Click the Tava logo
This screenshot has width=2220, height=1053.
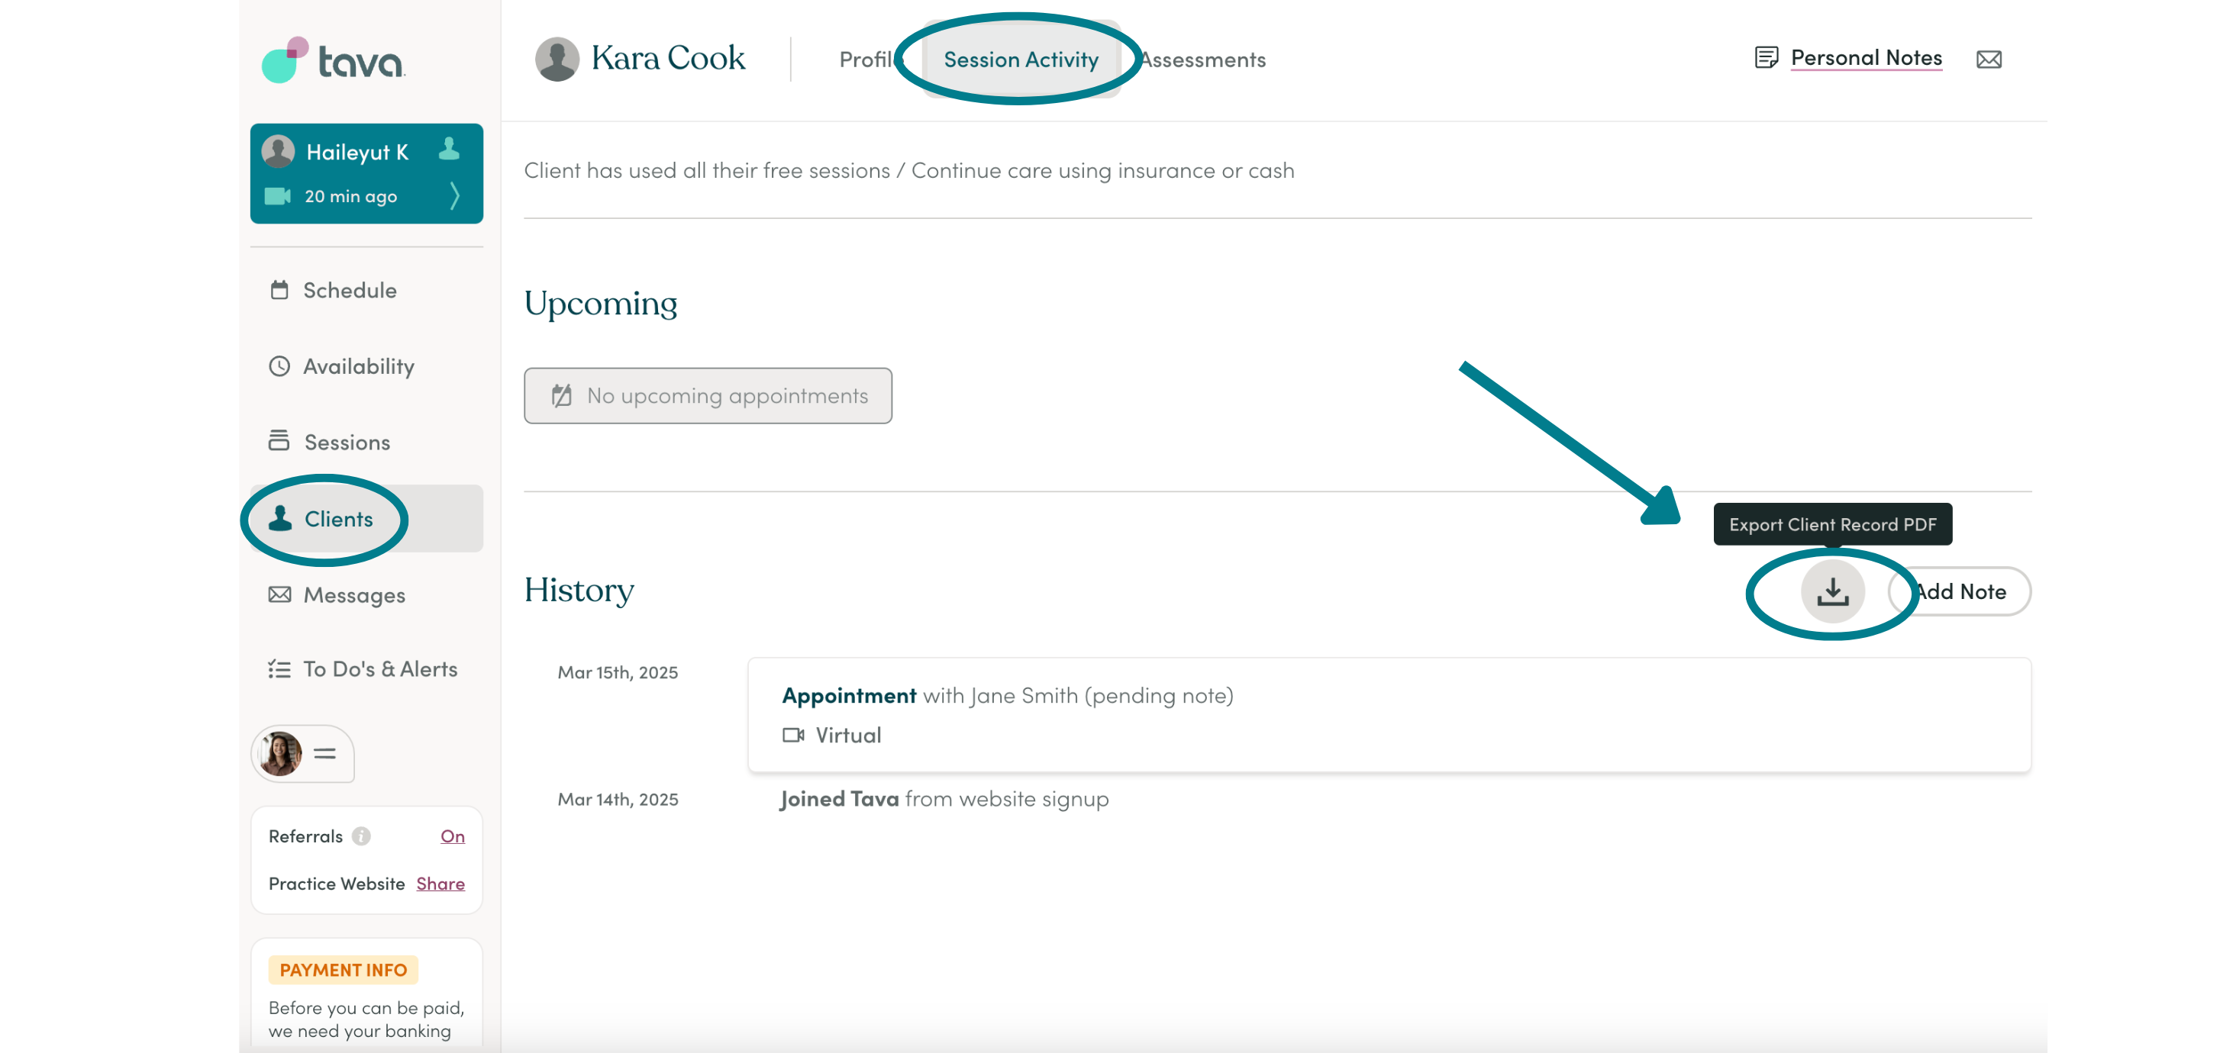pos(334,60)
